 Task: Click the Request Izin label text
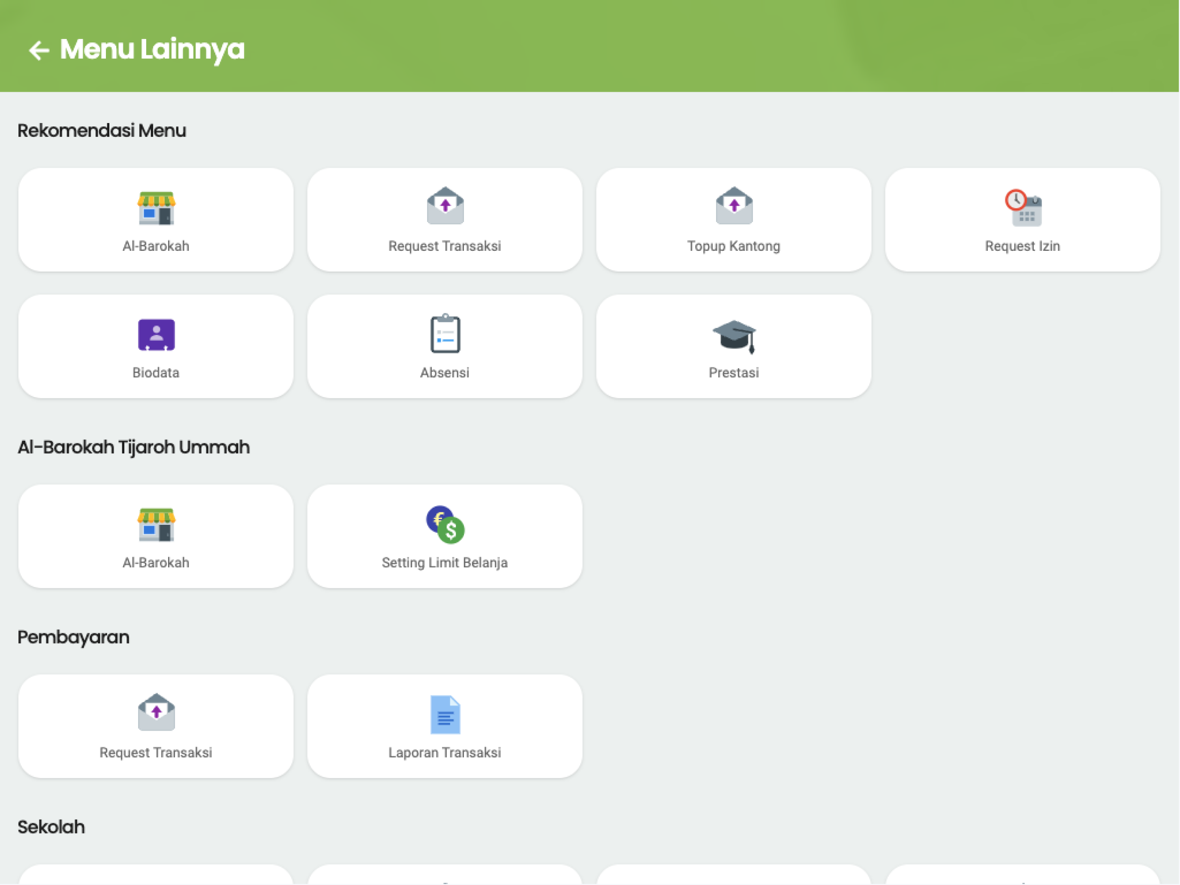1022,246
